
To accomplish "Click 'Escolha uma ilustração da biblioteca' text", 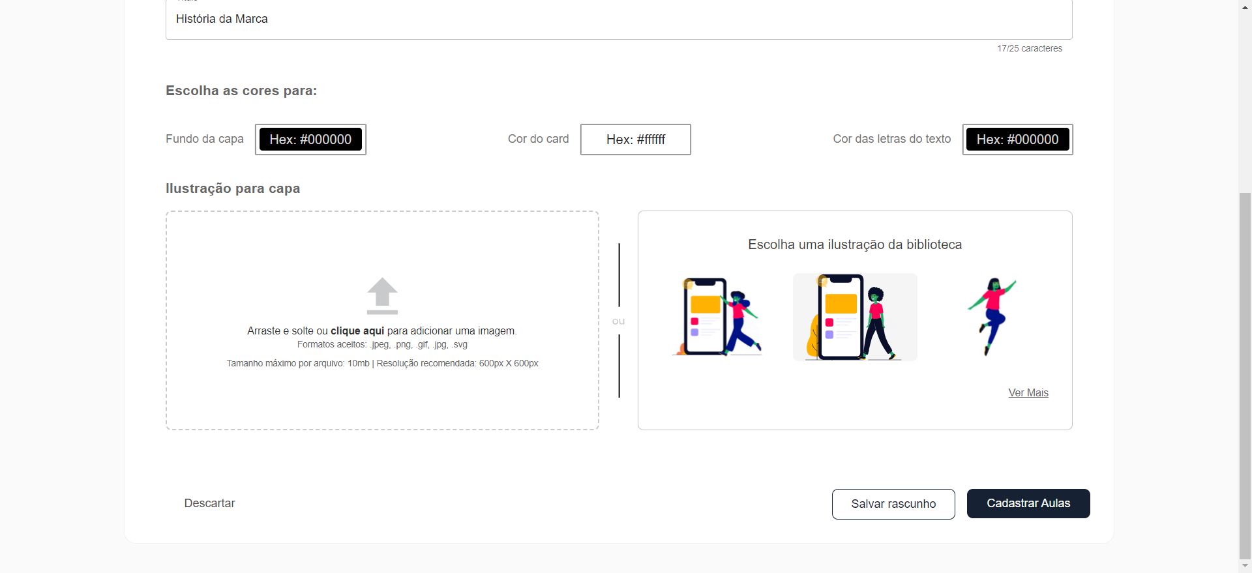I will (855, 244).
